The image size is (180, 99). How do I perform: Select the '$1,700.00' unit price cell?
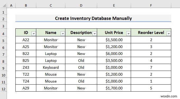coord(114,88)
